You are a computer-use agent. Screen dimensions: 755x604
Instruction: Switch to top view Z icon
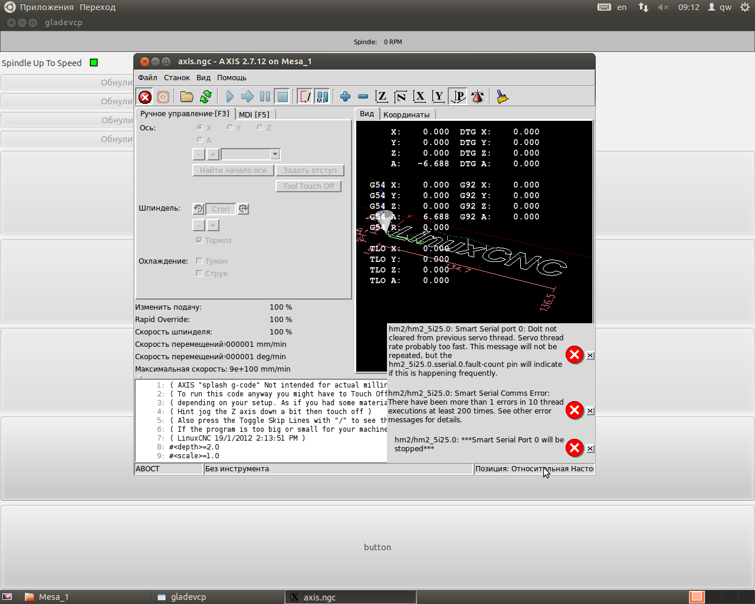click(382, 97)
